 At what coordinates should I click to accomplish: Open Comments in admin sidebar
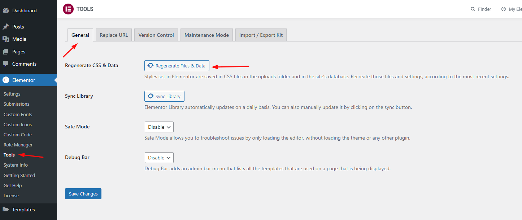click(x=29, y=64)
